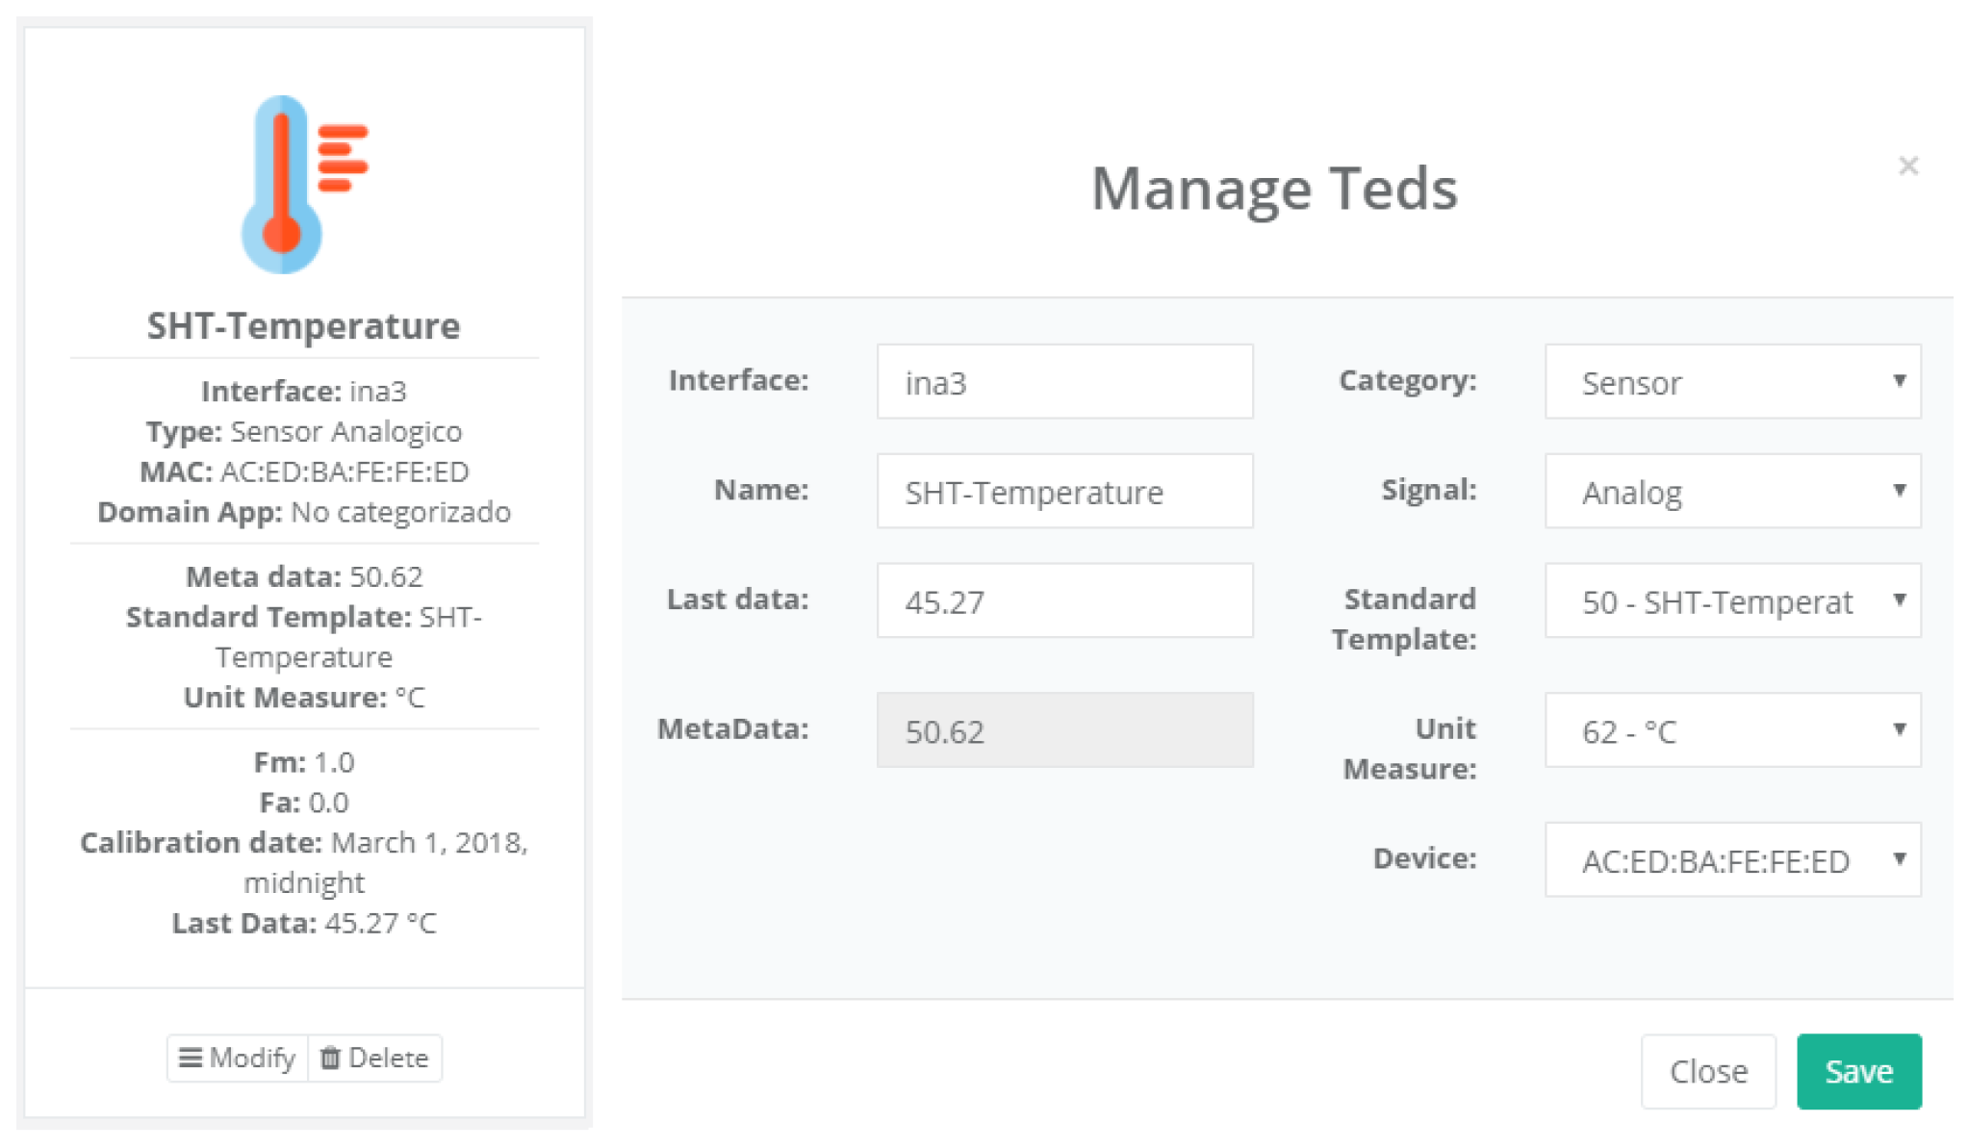Open the Standard Template dropdown
The width and height of the screenshot is (1968, 1148).
[x=1732, y=601]
